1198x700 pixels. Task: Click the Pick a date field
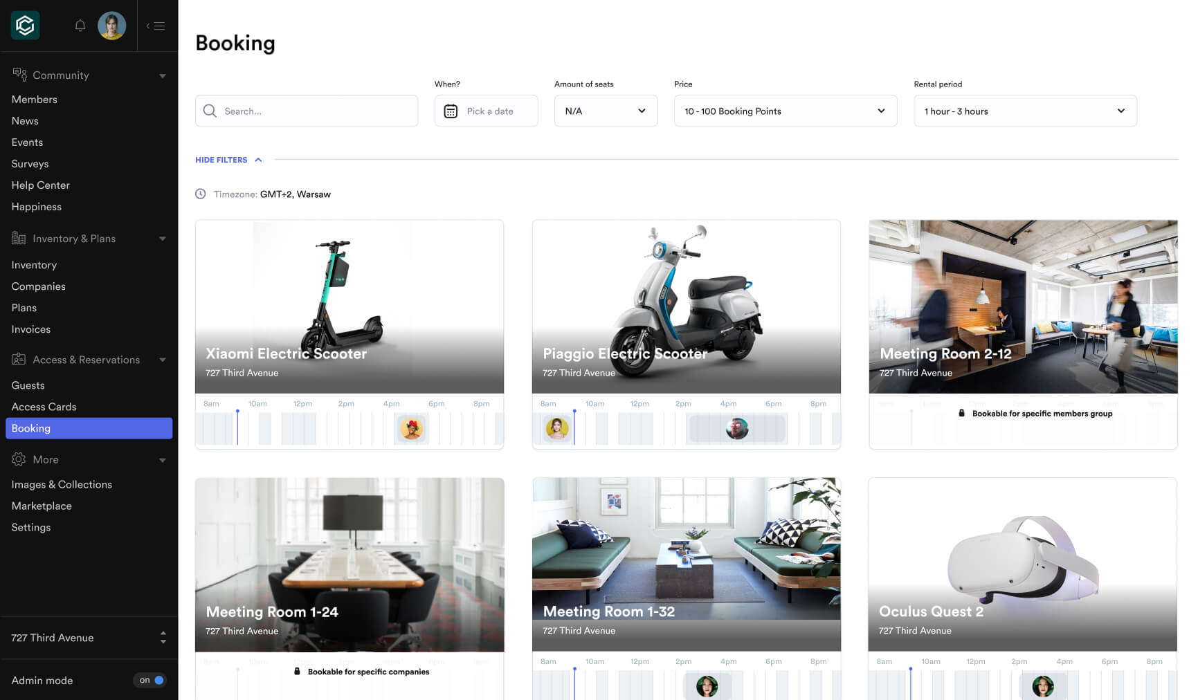[486, 111]
